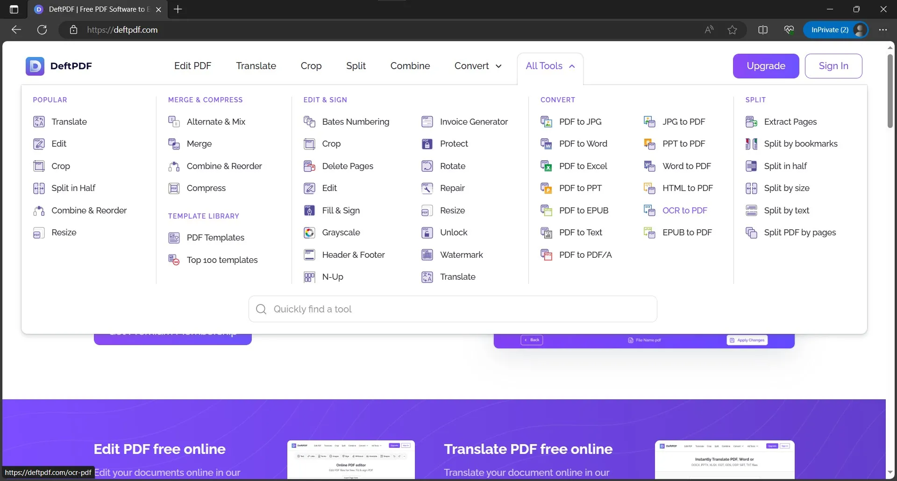
Task: Click the PDF to JPG icon
Action: pos(546,122)
